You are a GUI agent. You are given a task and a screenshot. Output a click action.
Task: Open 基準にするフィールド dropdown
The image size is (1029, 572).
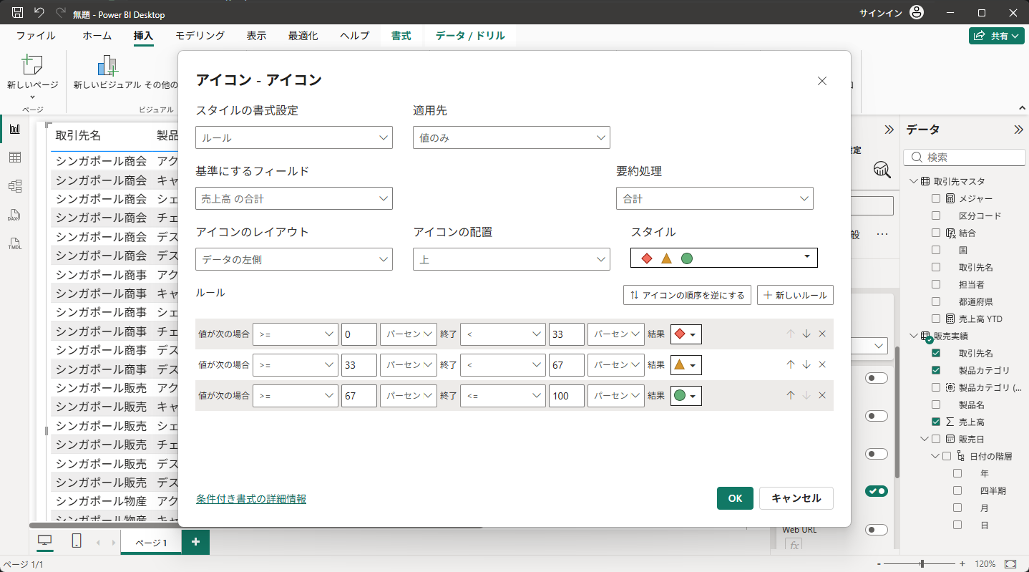point(294,198)
